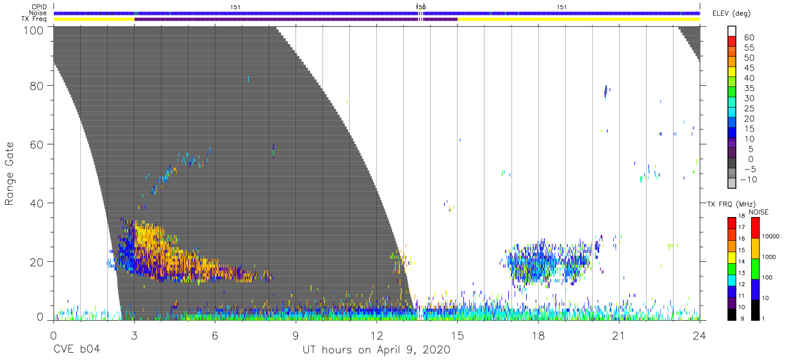
Task: Pick the yellow segment of the ELEV colorbar
Action: [x=732, y=73]
